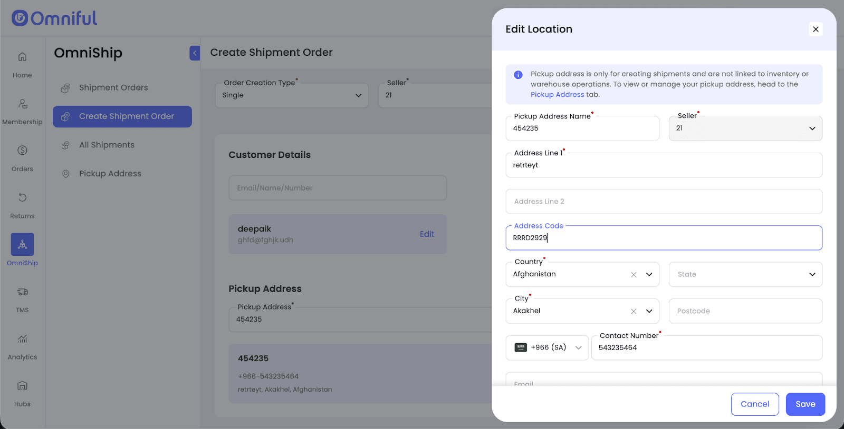The width and height of the screenshot is (844, 429).
Task: Click the Address Line 2 field
Action: 664,202
